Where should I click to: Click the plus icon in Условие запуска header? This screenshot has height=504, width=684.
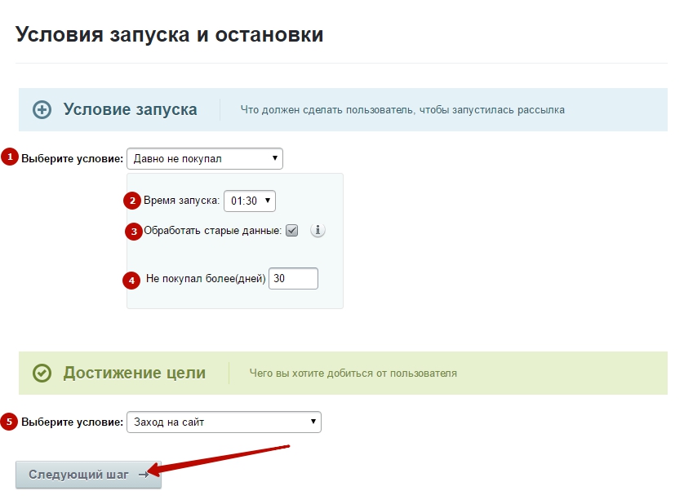[x=42, y=109]
